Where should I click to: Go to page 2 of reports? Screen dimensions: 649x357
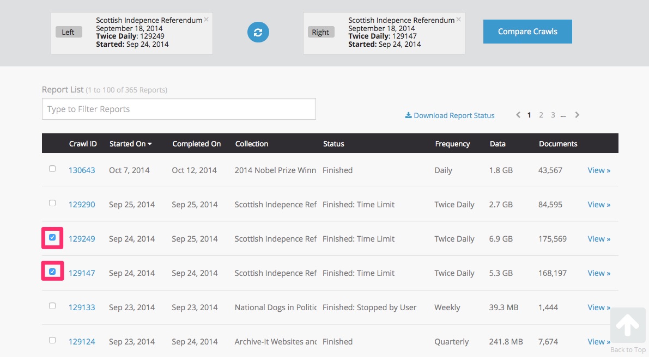click(x=541, y=115)
